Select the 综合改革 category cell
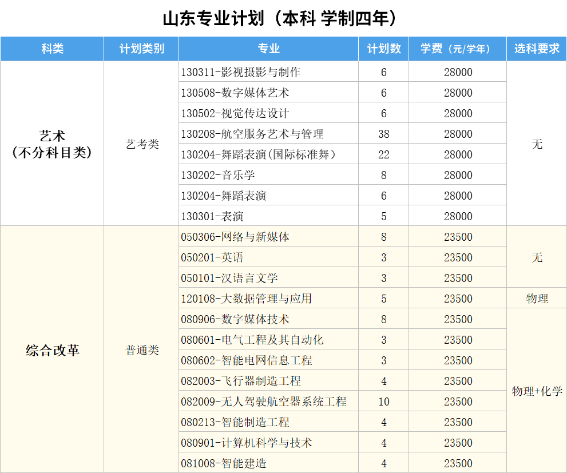Image resolution: width=567 pixels, height=473 pixels. [x=52, y=350]
